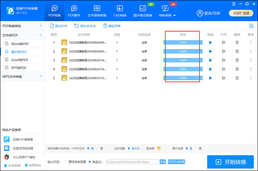
Task: Open page selection 全部 for file 2
Action: click(x=144, y=52)
